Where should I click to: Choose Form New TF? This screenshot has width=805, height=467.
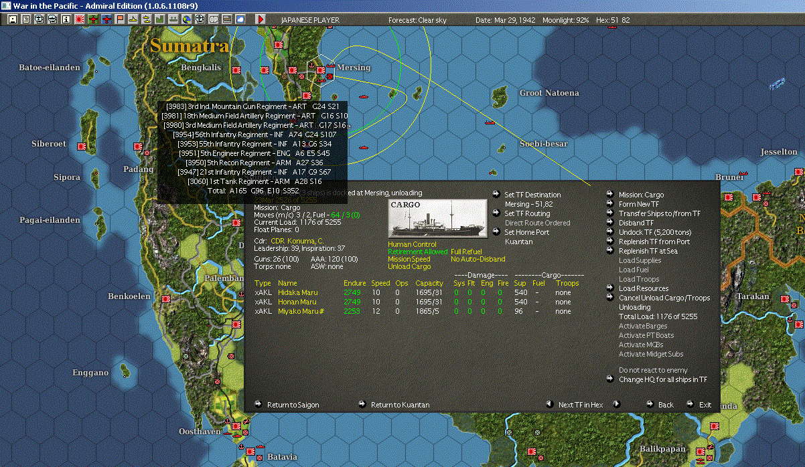click(x=639, y=204)
